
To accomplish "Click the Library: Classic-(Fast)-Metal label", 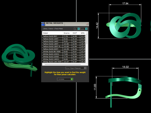I will 53,29.
